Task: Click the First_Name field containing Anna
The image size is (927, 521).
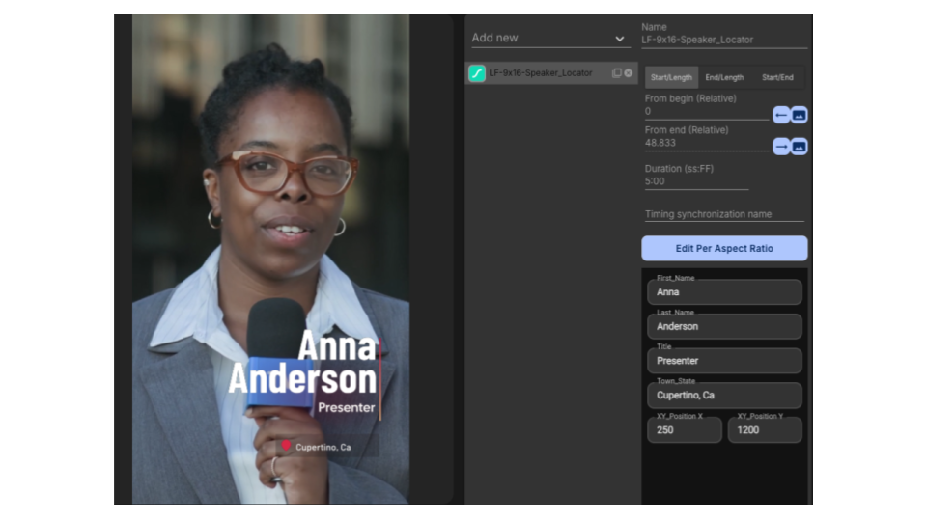Action: [x=724, y=292]
